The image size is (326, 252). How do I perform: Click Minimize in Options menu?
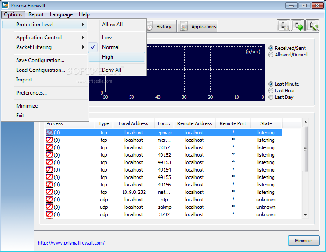point(45,105)
